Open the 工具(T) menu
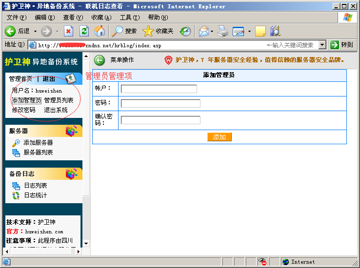The image size is (360, 268). 130,18
